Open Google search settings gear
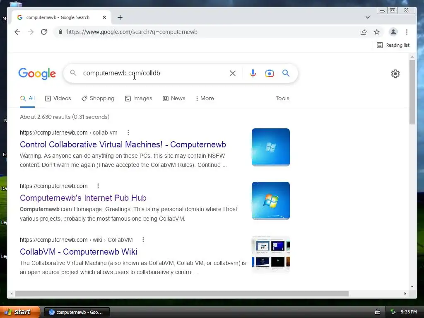This screenshot has height=318, width=424. (395, 74)
